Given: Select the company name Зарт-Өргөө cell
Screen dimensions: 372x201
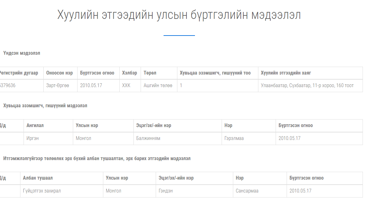Looking at the screenshot, I should tap(58, 86).
